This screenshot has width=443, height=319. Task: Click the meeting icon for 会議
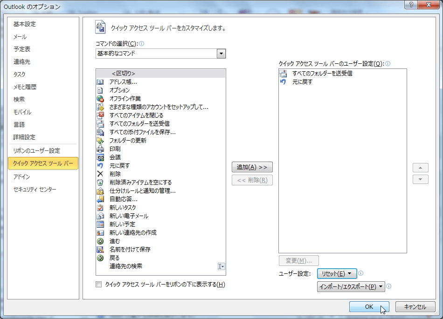pyautogui.click(x=100, y=157)
